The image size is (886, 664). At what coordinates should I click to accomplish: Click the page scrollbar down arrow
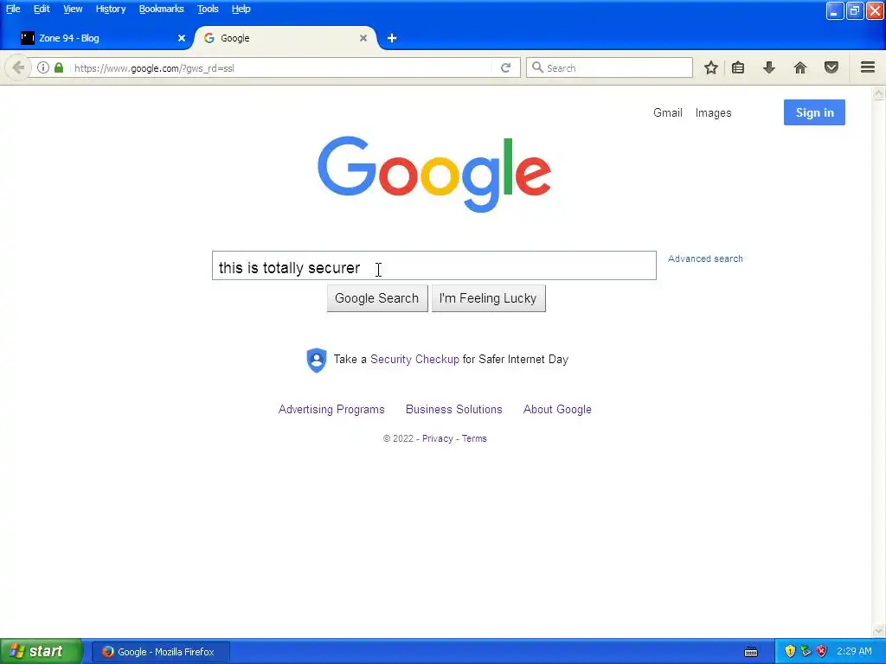click(x=878, y=630)
